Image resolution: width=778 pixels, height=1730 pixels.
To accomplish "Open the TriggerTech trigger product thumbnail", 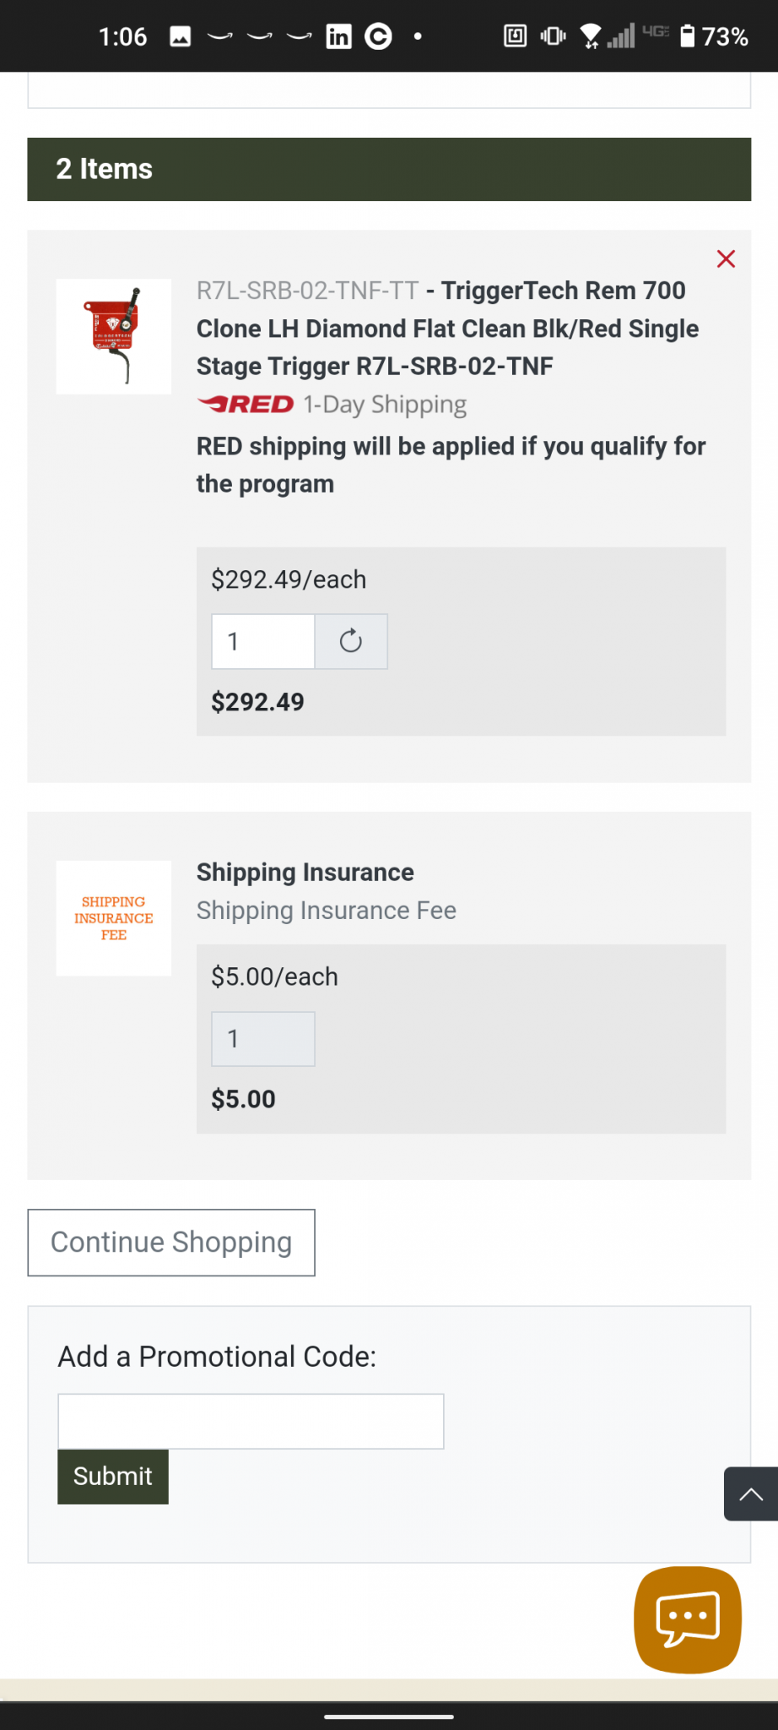I will (x=114, y=336).
